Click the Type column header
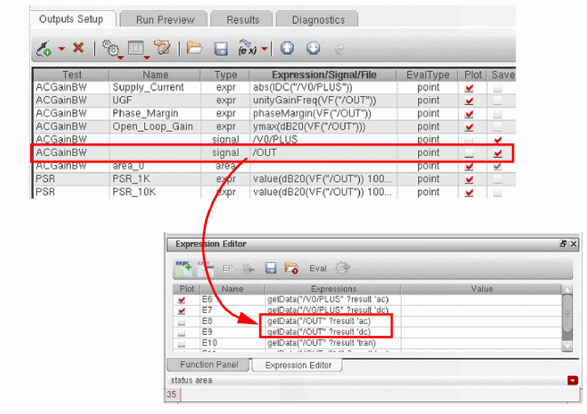The image size is (587, 414). point(225,74)
